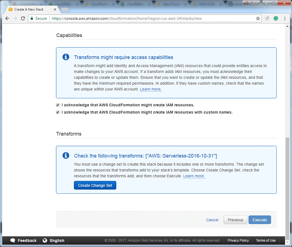The width and height of the screenshot is (292, 247).
Task: Click the scrollbar down arrow
Action: click(x=287, y=242)
